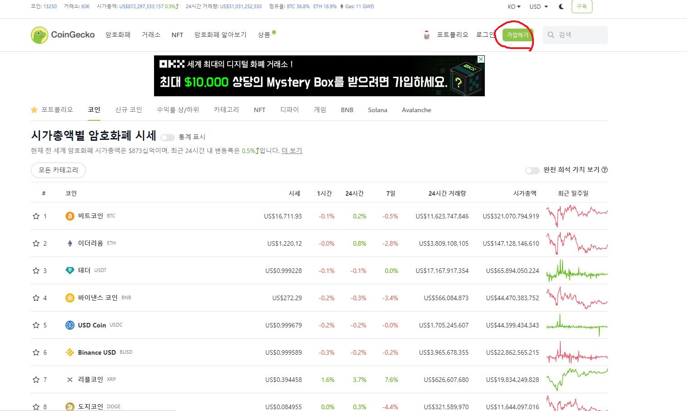Screen dimensions: 687x411
Task: Switch to the Solana tab
Action: pos(378,110)
